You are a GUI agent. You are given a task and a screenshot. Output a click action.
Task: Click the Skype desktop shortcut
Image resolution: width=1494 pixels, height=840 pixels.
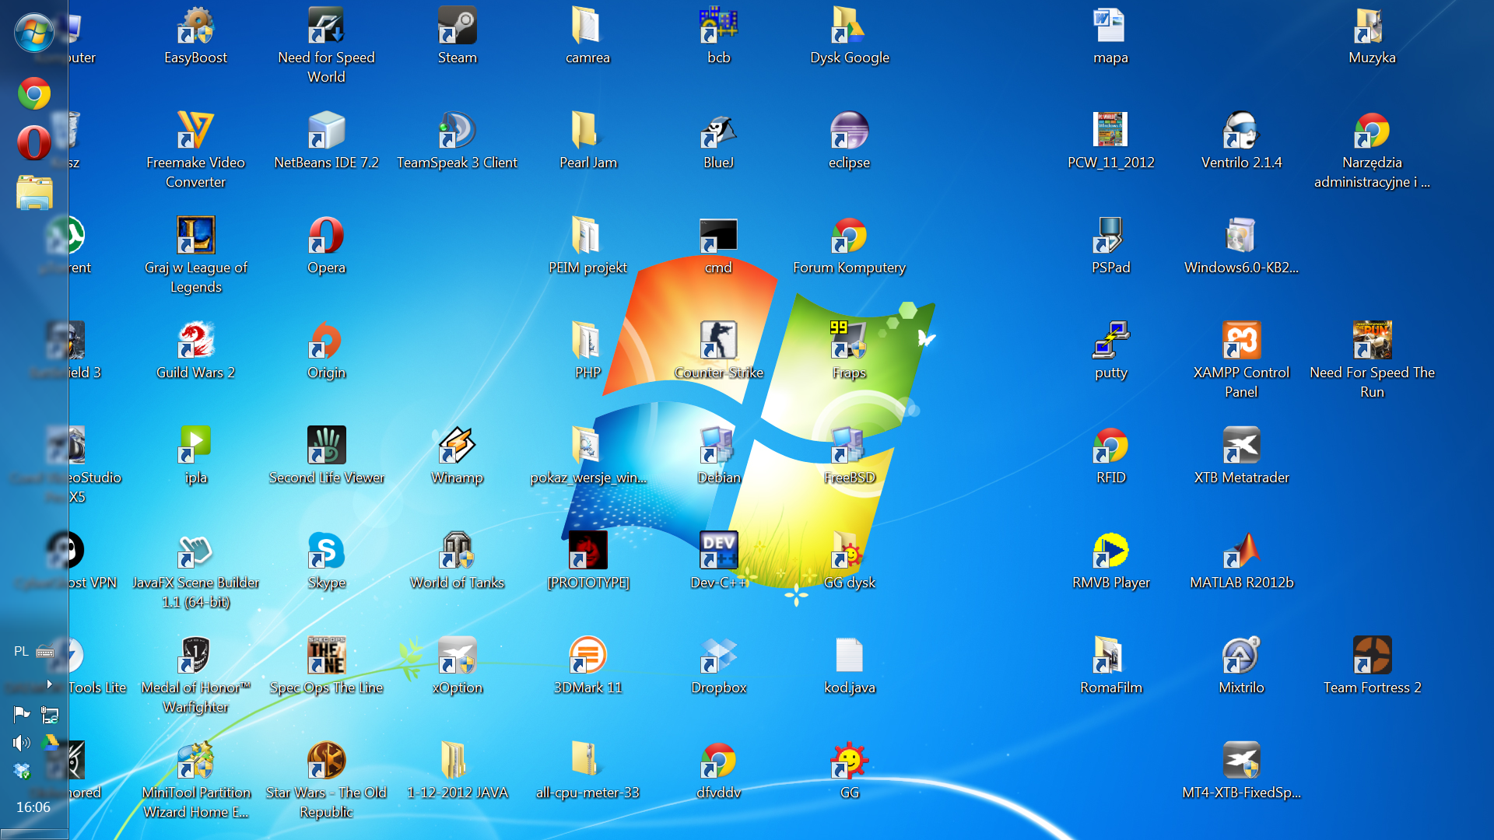point(326,561)
